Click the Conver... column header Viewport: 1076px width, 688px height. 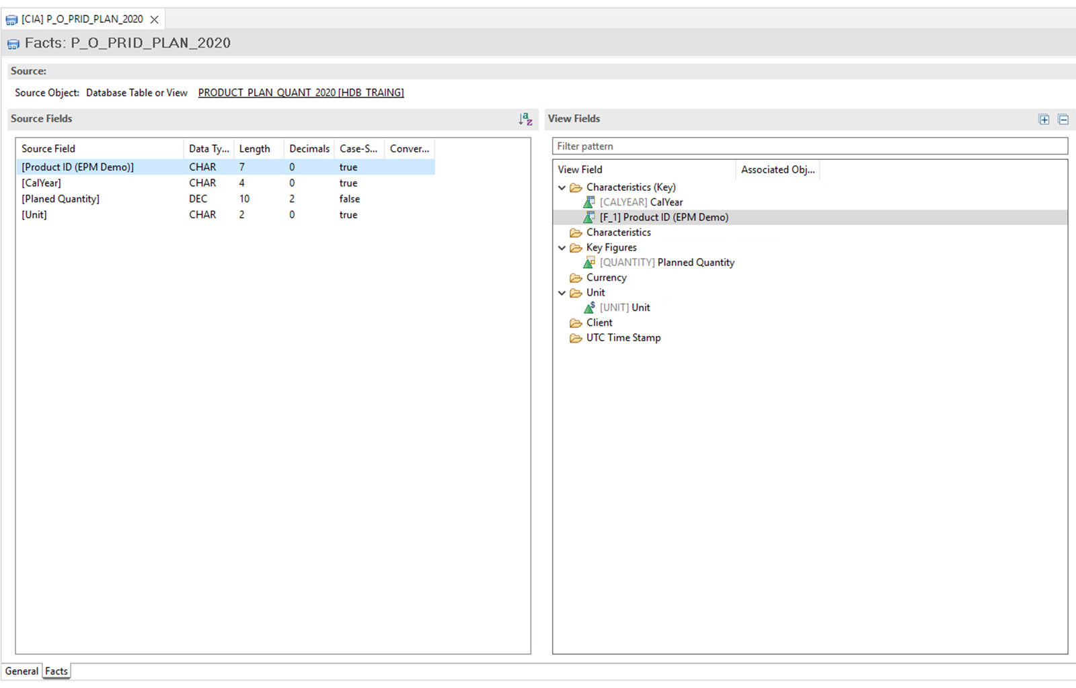(410, 148)
